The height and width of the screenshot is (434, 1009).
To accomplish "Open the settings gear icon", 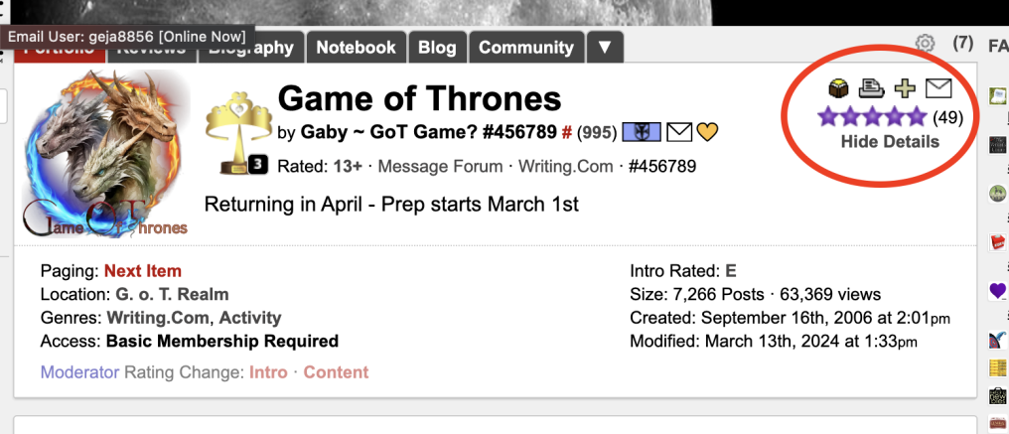I will (925, 44).
